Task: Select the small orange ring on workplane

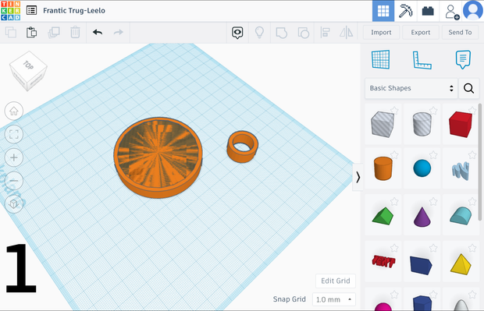Action: (x=242, y=147)
